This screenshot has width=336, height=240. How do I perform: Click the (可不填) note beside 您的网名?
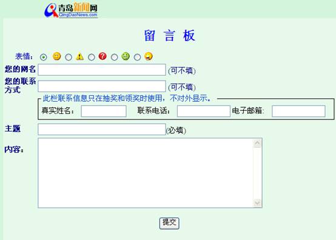182,71
